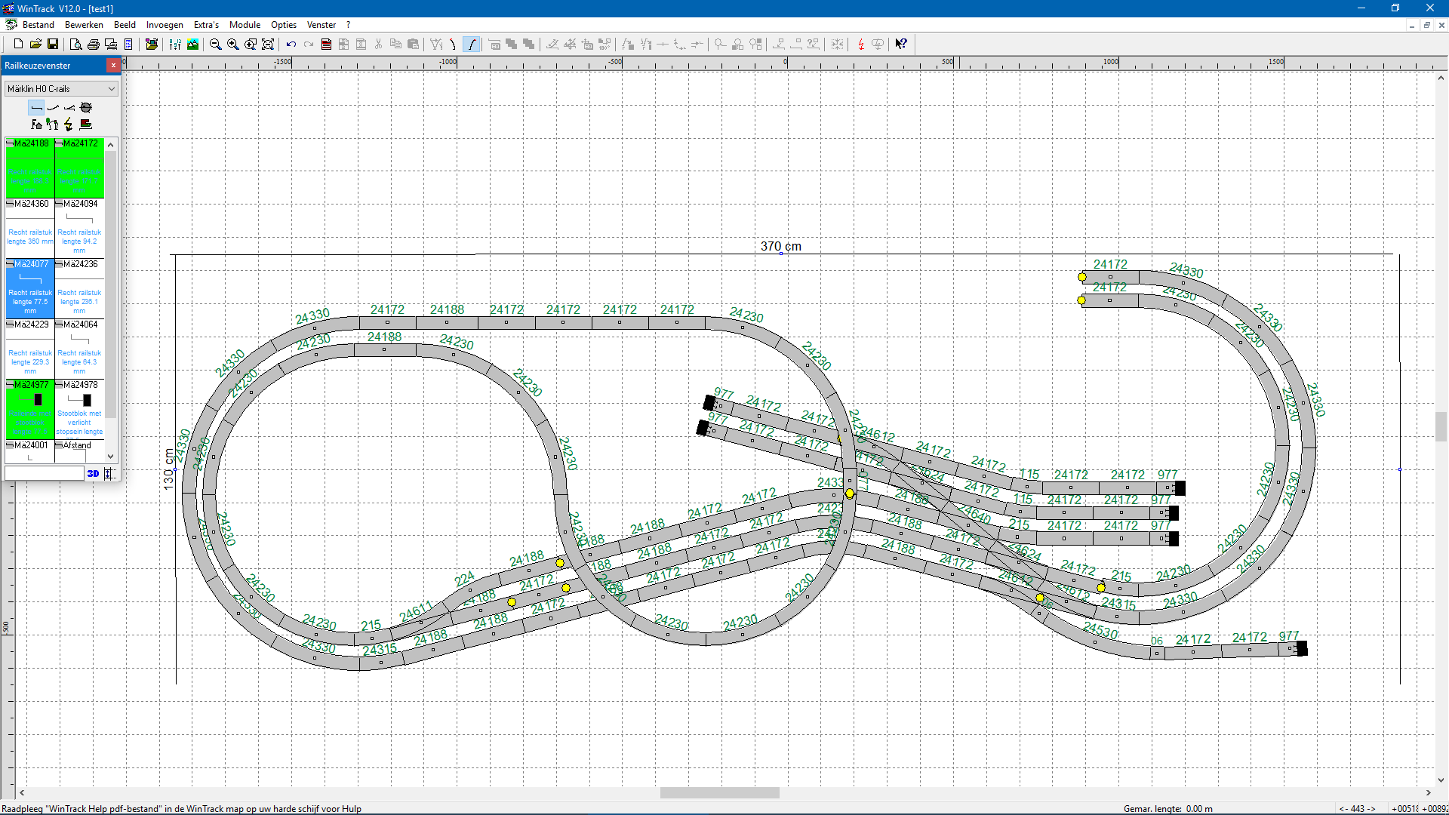
Task: Open an existing file via folder icon
Action: 35,45
